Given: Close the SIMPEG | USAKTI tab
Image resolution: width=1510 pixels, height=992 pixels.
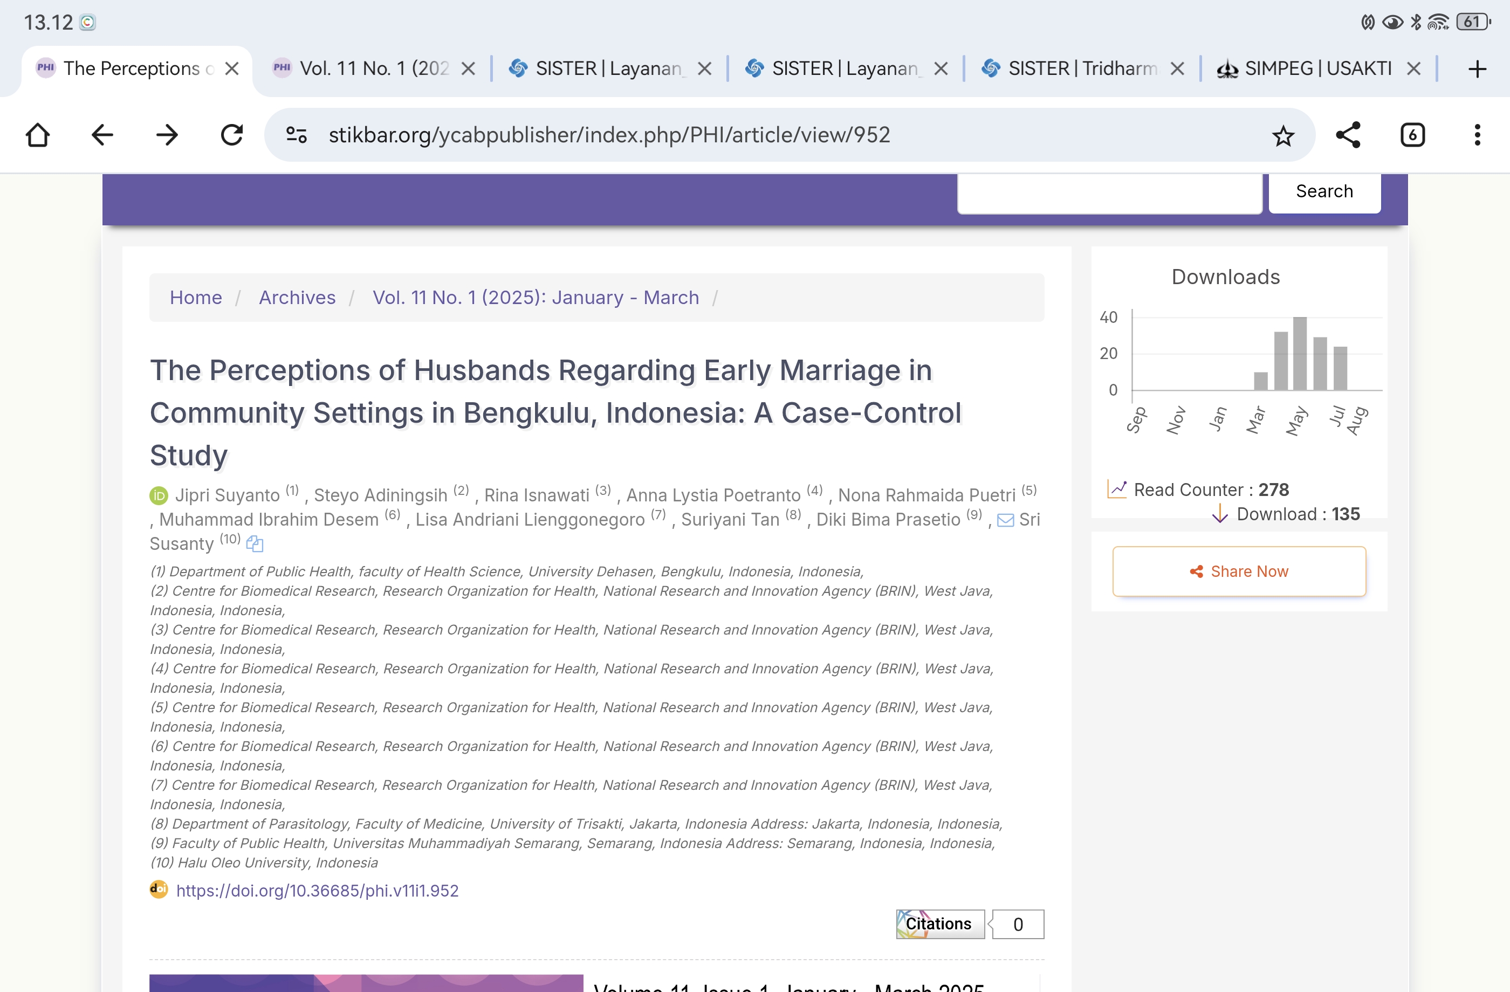Looking at the screenshot, I should pos(1413,68).
